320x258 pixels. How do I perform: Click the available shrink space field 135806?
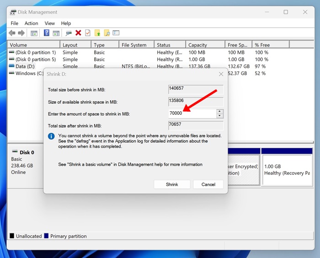coord(196,102)
